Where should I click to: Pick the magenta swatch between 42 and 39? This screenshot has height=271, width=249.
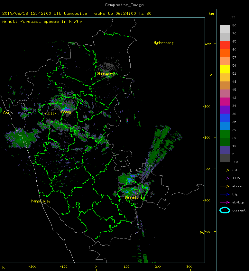pos(225,102)
